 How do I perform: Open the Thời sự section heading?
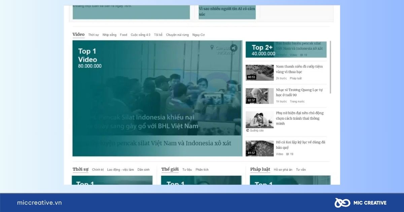pos(80,169)
